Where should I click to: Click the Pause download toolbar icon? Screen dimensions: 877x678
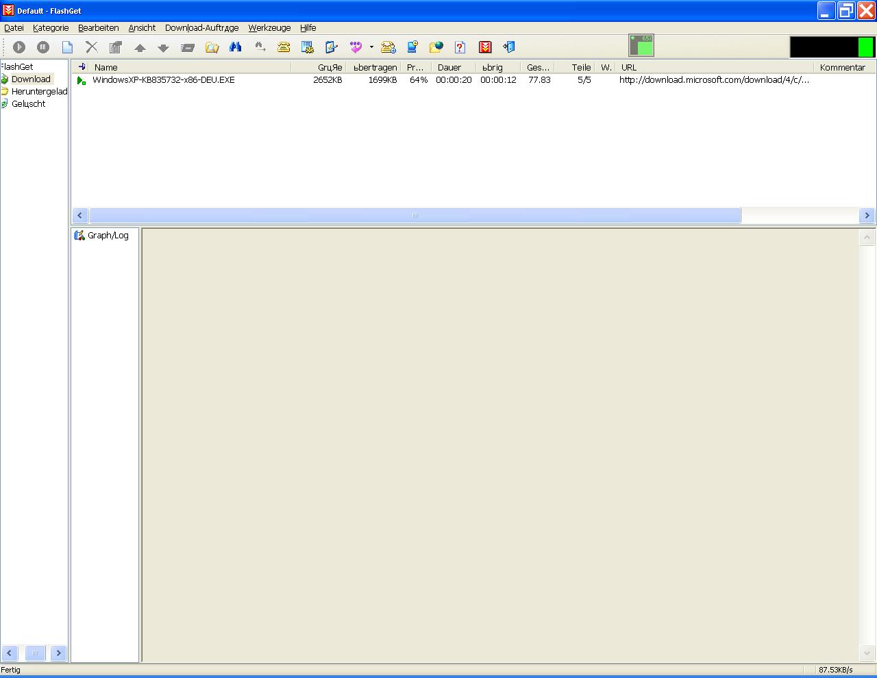pyautogui.click(x=43, y=47)
